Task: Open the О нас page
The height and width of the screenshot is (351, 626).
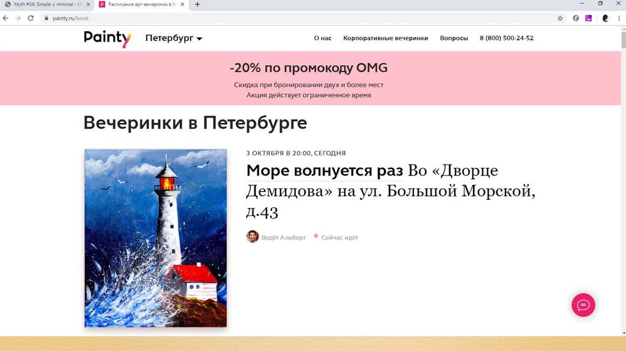Action: coord(323,38)
